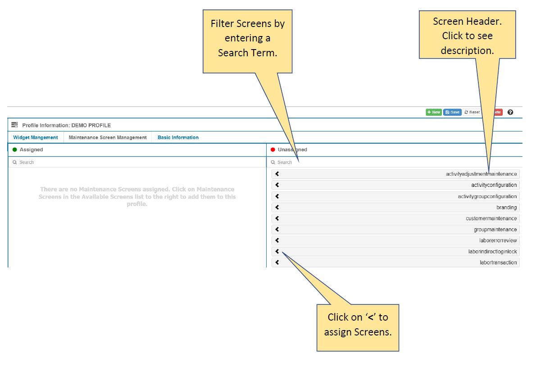Switch to the Widget Mangement tab
The width and height of the screenshot is (536, 367).
(x=36, y=137)
